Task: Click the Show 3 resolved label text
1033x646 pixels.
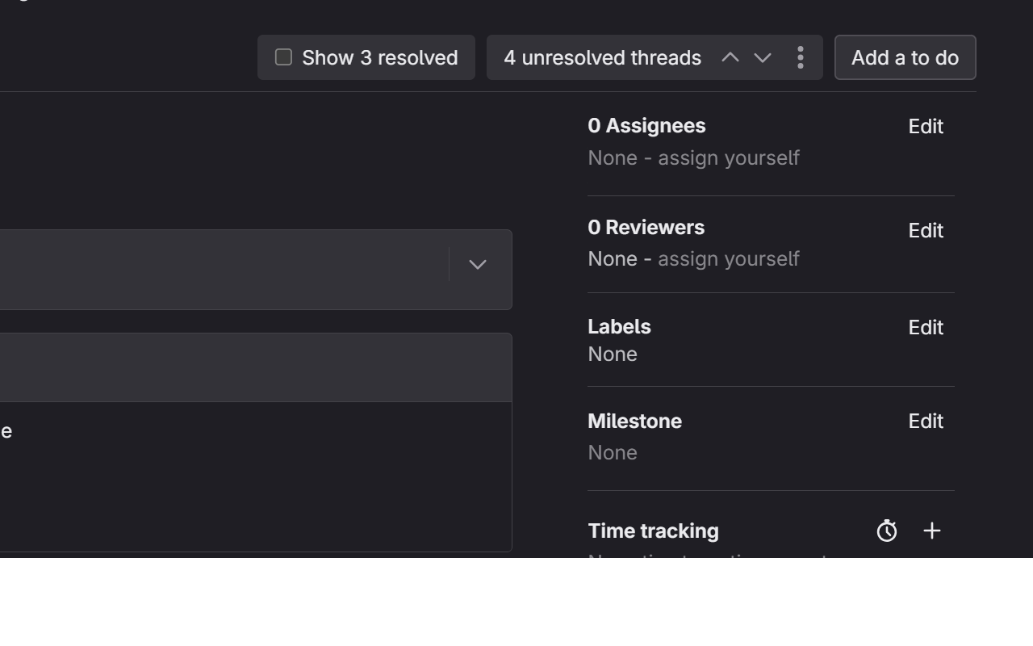Action: point(379,58)
